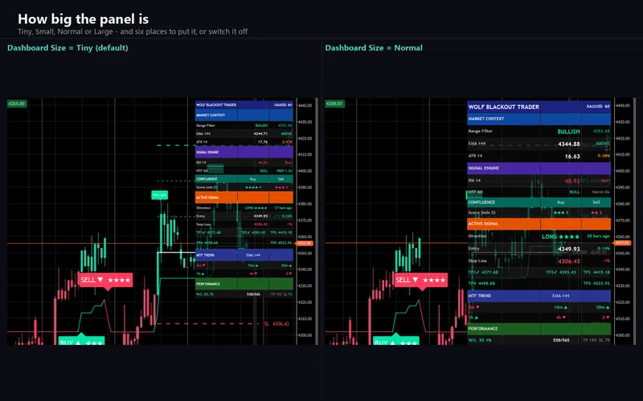Viewport: 643px width, 401px height.
Task: Click XAUUSD 60 symbol in Normal panel header
Action: click(598, 107)
